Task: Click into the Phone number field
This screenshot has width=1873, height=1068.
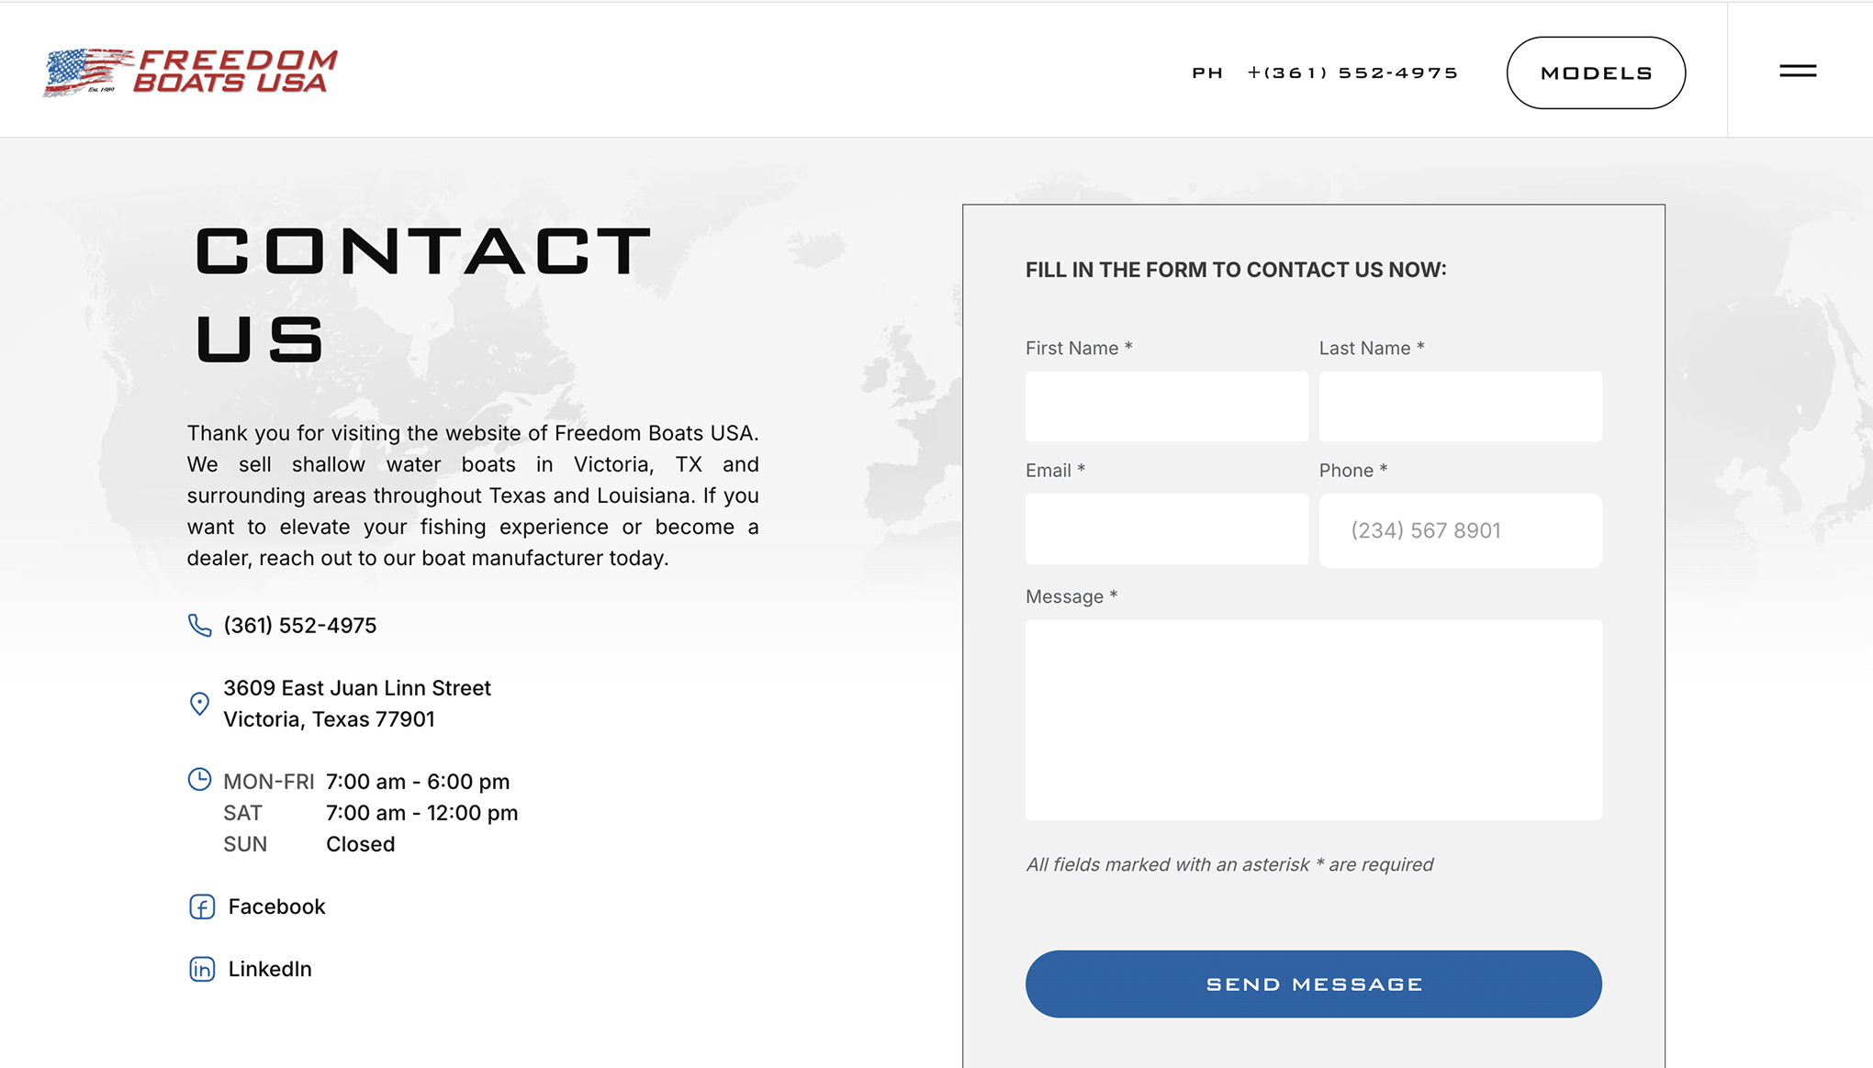Action: click(1460, 530)
